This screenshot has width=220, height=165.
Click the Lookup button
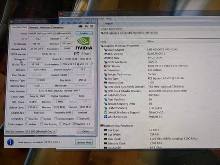pos(84,33)
